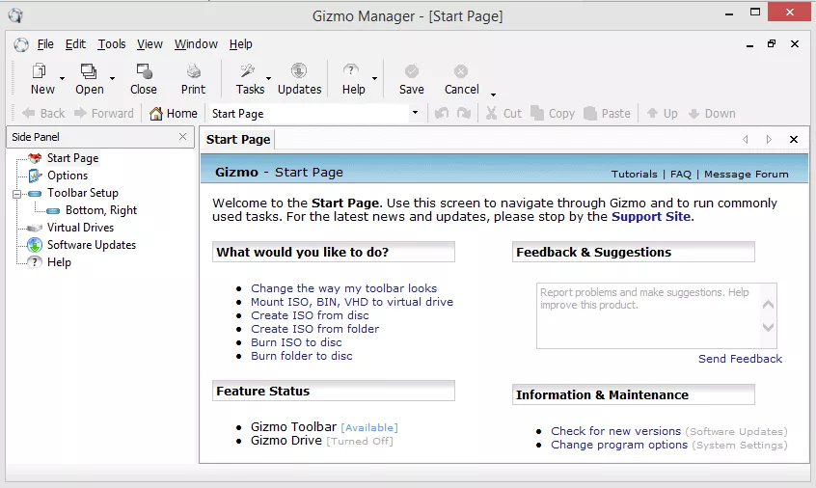Click the New toolbar icon

tap(40, 70)
